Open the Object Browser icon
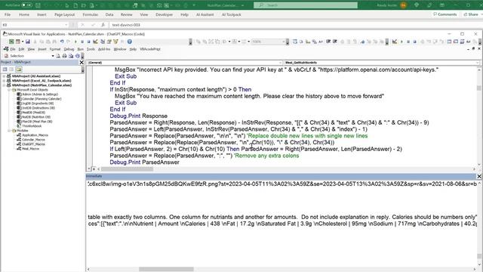Image resolution: width=483 pixels, height=272 pixels. [x=115, y=42]
